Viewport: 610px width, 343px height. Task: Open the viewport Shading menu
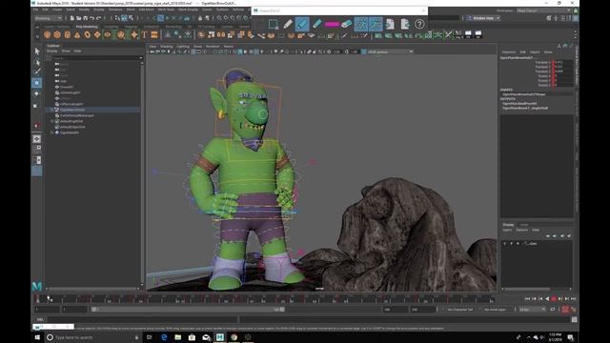click(x=167, y=47)
